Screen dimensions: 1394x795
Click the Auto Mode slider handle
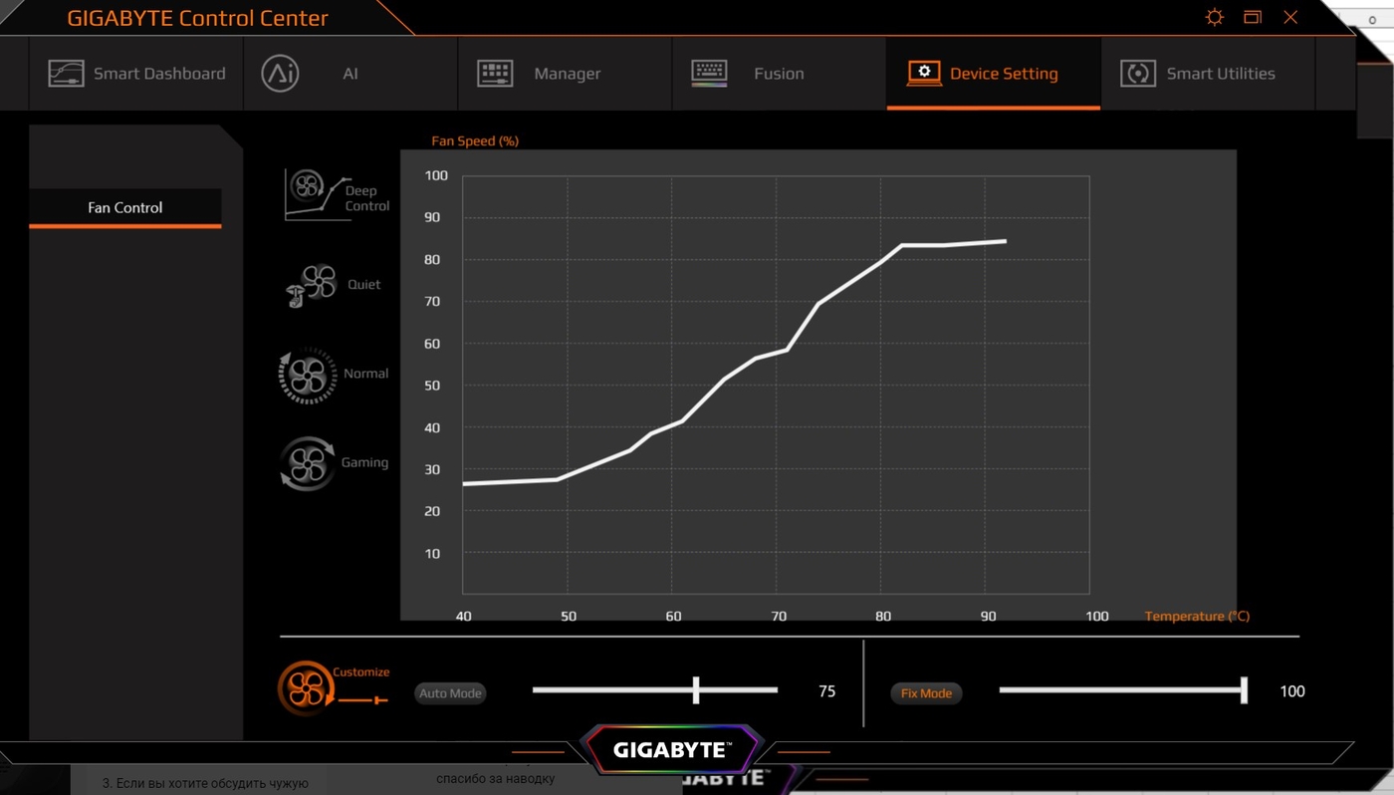coord(696,689)
